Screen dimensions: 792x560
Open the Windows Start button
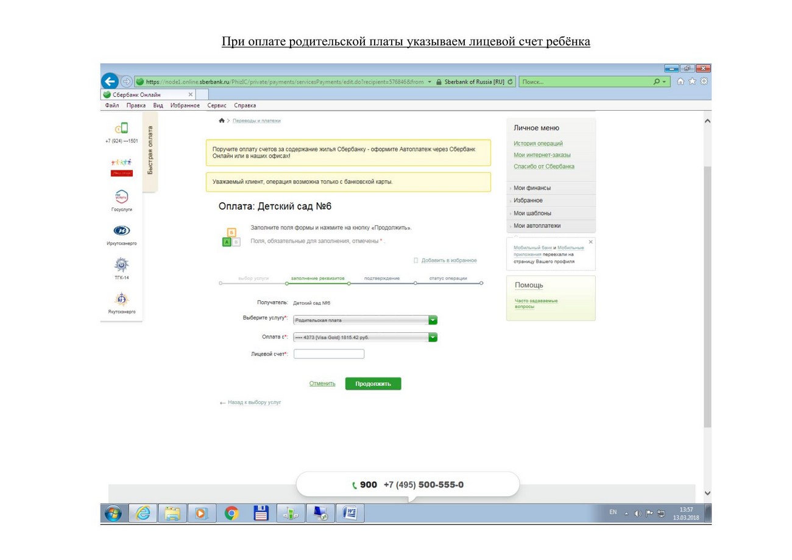pos(113,514)
